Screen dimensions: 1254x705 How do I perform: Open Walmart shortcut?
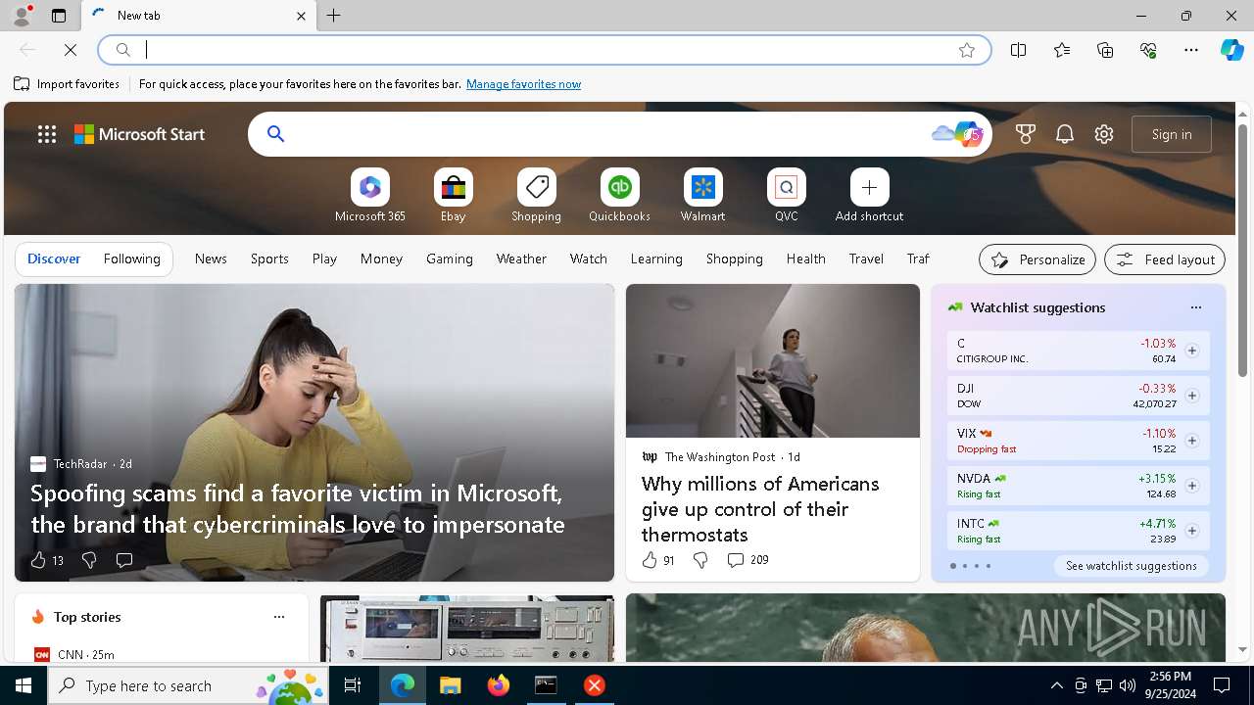[x=703, y=196]
